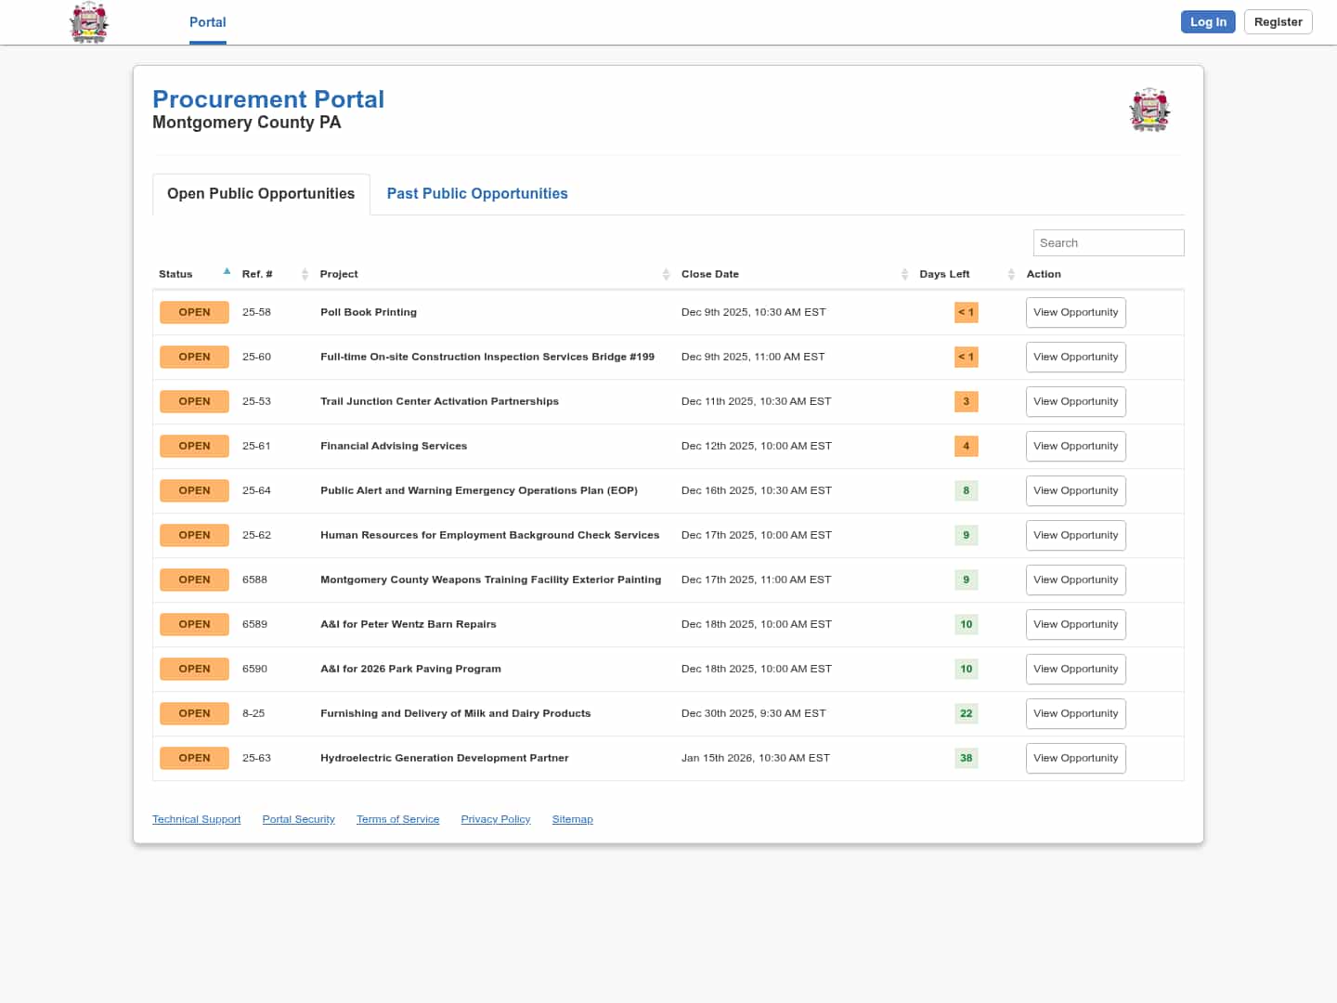Click OPEN status badge for Poll Book Printing
The height and width of the screenshot is (1003, 1337).
pos(194,312)
